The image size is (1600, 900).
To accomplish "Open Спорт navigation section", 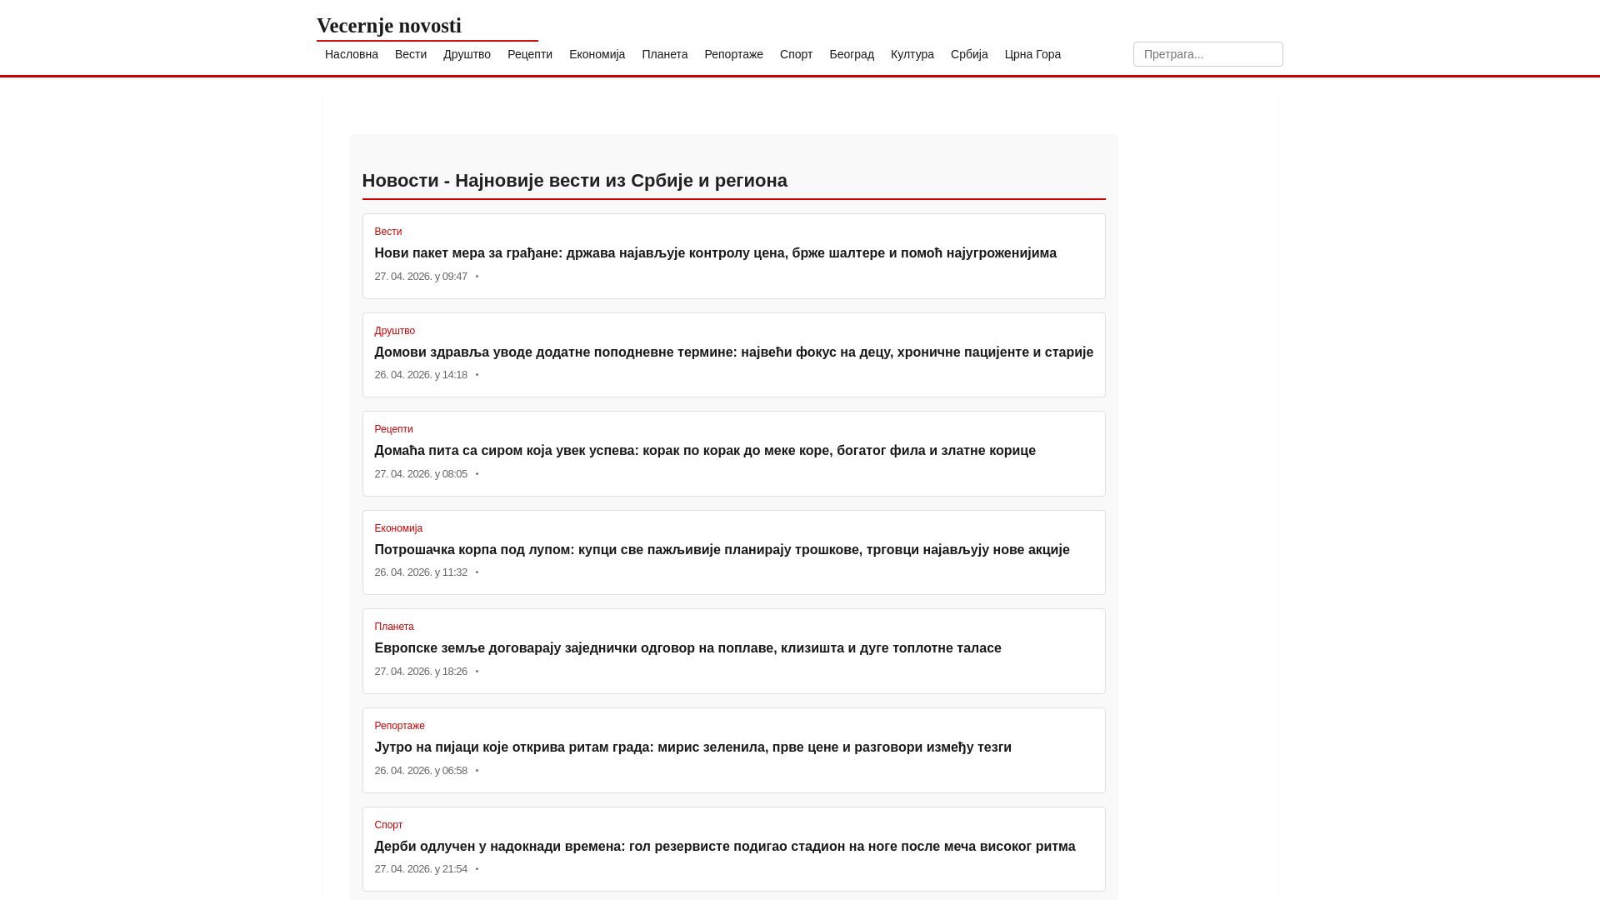I will click(x=796, y=54).
